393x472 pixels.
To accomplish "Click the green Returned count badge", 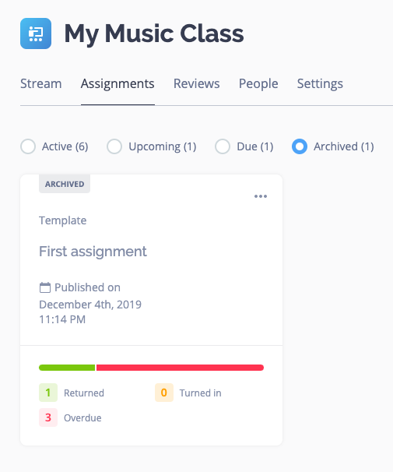I will coord(48,393).
